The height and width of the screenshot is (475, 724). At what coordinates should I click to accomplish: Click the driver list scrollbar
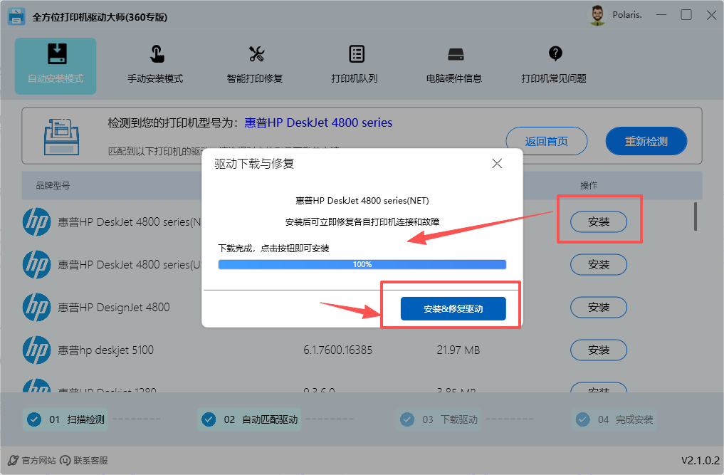pyautogui.click(x=694, y=216)
